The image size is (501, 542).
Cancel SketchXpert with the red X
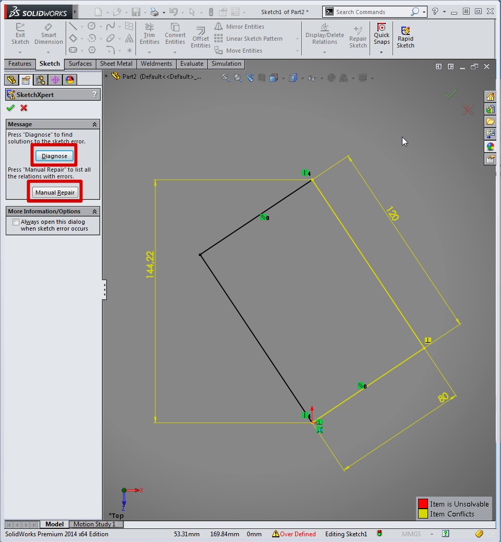click(24, 108)
